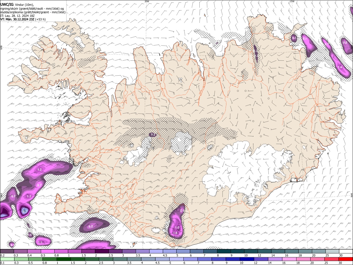353x265 pixels.
Task: Click the 'rigning/skúrir (grænt/blátt/rautt' legend description line
Action: [32, 9]
